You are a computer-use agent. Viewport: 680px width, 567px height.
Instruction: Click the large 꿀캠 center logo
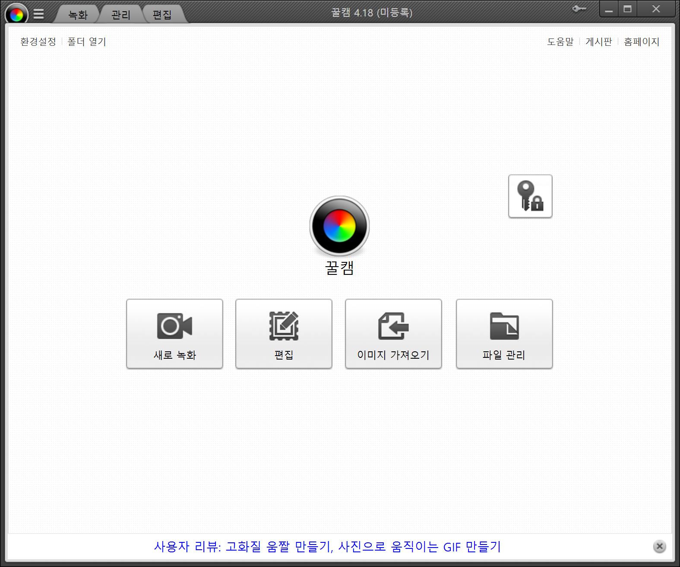(x=339, y=226)
